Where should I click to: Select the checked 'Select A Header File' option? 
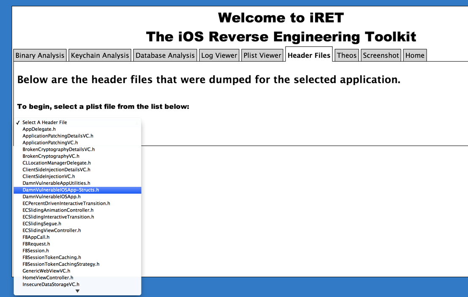click(45, 122)
